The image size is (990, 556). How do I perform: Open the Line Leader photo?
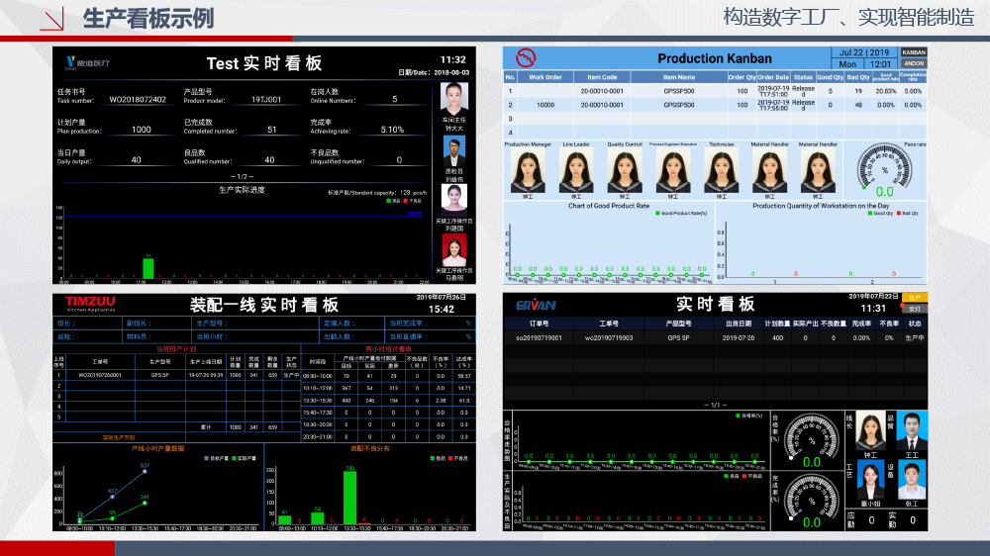[576, 170]
